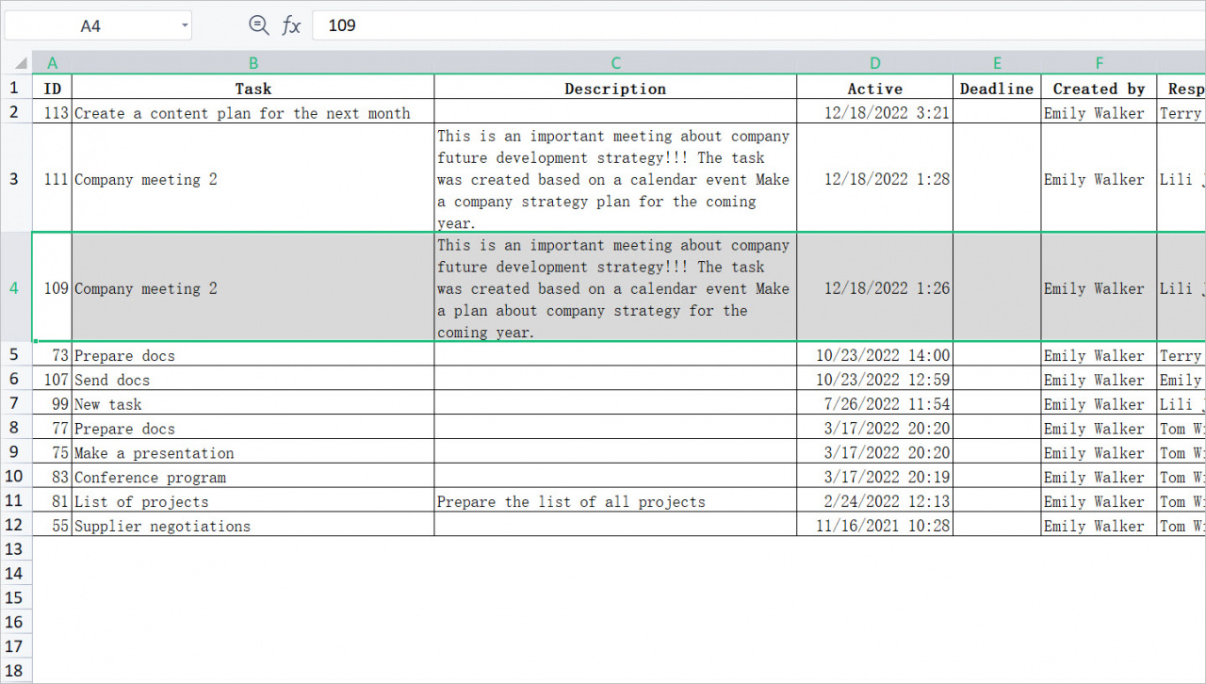Select row 13 header
Viewport: 1206px width, 684px height.
[14, 549]
